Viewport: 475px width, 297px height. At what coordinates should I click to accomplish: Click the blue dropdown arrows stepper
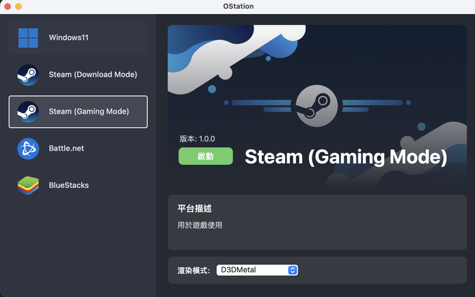click(292, 270)
